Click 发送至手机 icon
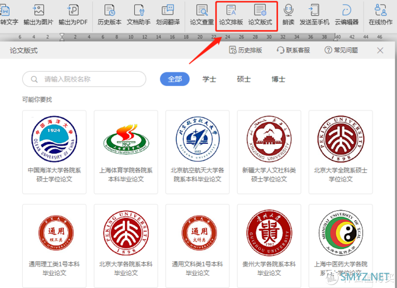This screenshot has height=288, width=397. [314, 10]
